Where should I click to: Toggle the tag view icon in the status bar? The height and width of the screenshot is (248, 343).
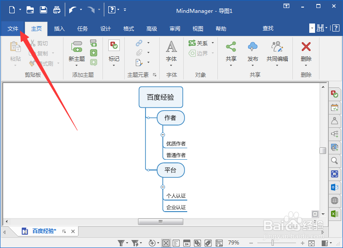click(208, 243)
